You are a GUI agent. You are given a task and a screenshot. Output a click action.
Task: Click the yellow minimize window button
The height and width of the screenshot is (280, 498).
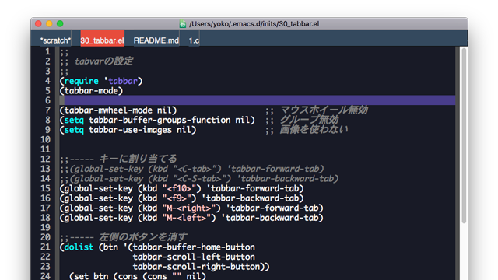49,24
